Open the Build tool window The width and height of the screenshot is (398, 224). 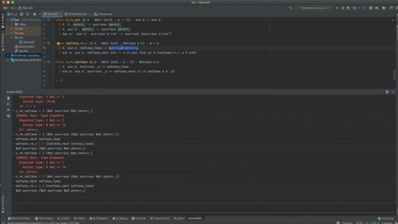point(179,218)
